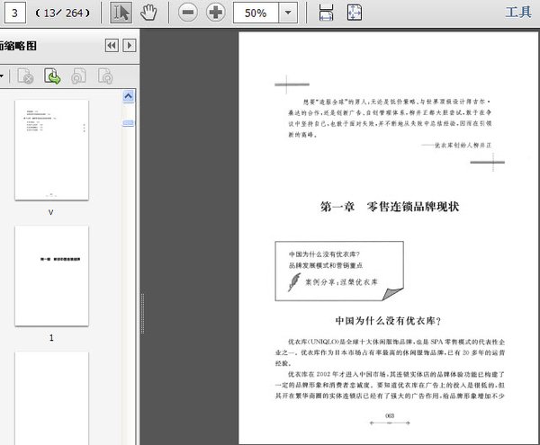Click the first rotate pages icon in thumbnail panel
The width and height of the screenshot is (540, 445).
tap(79, 76)
